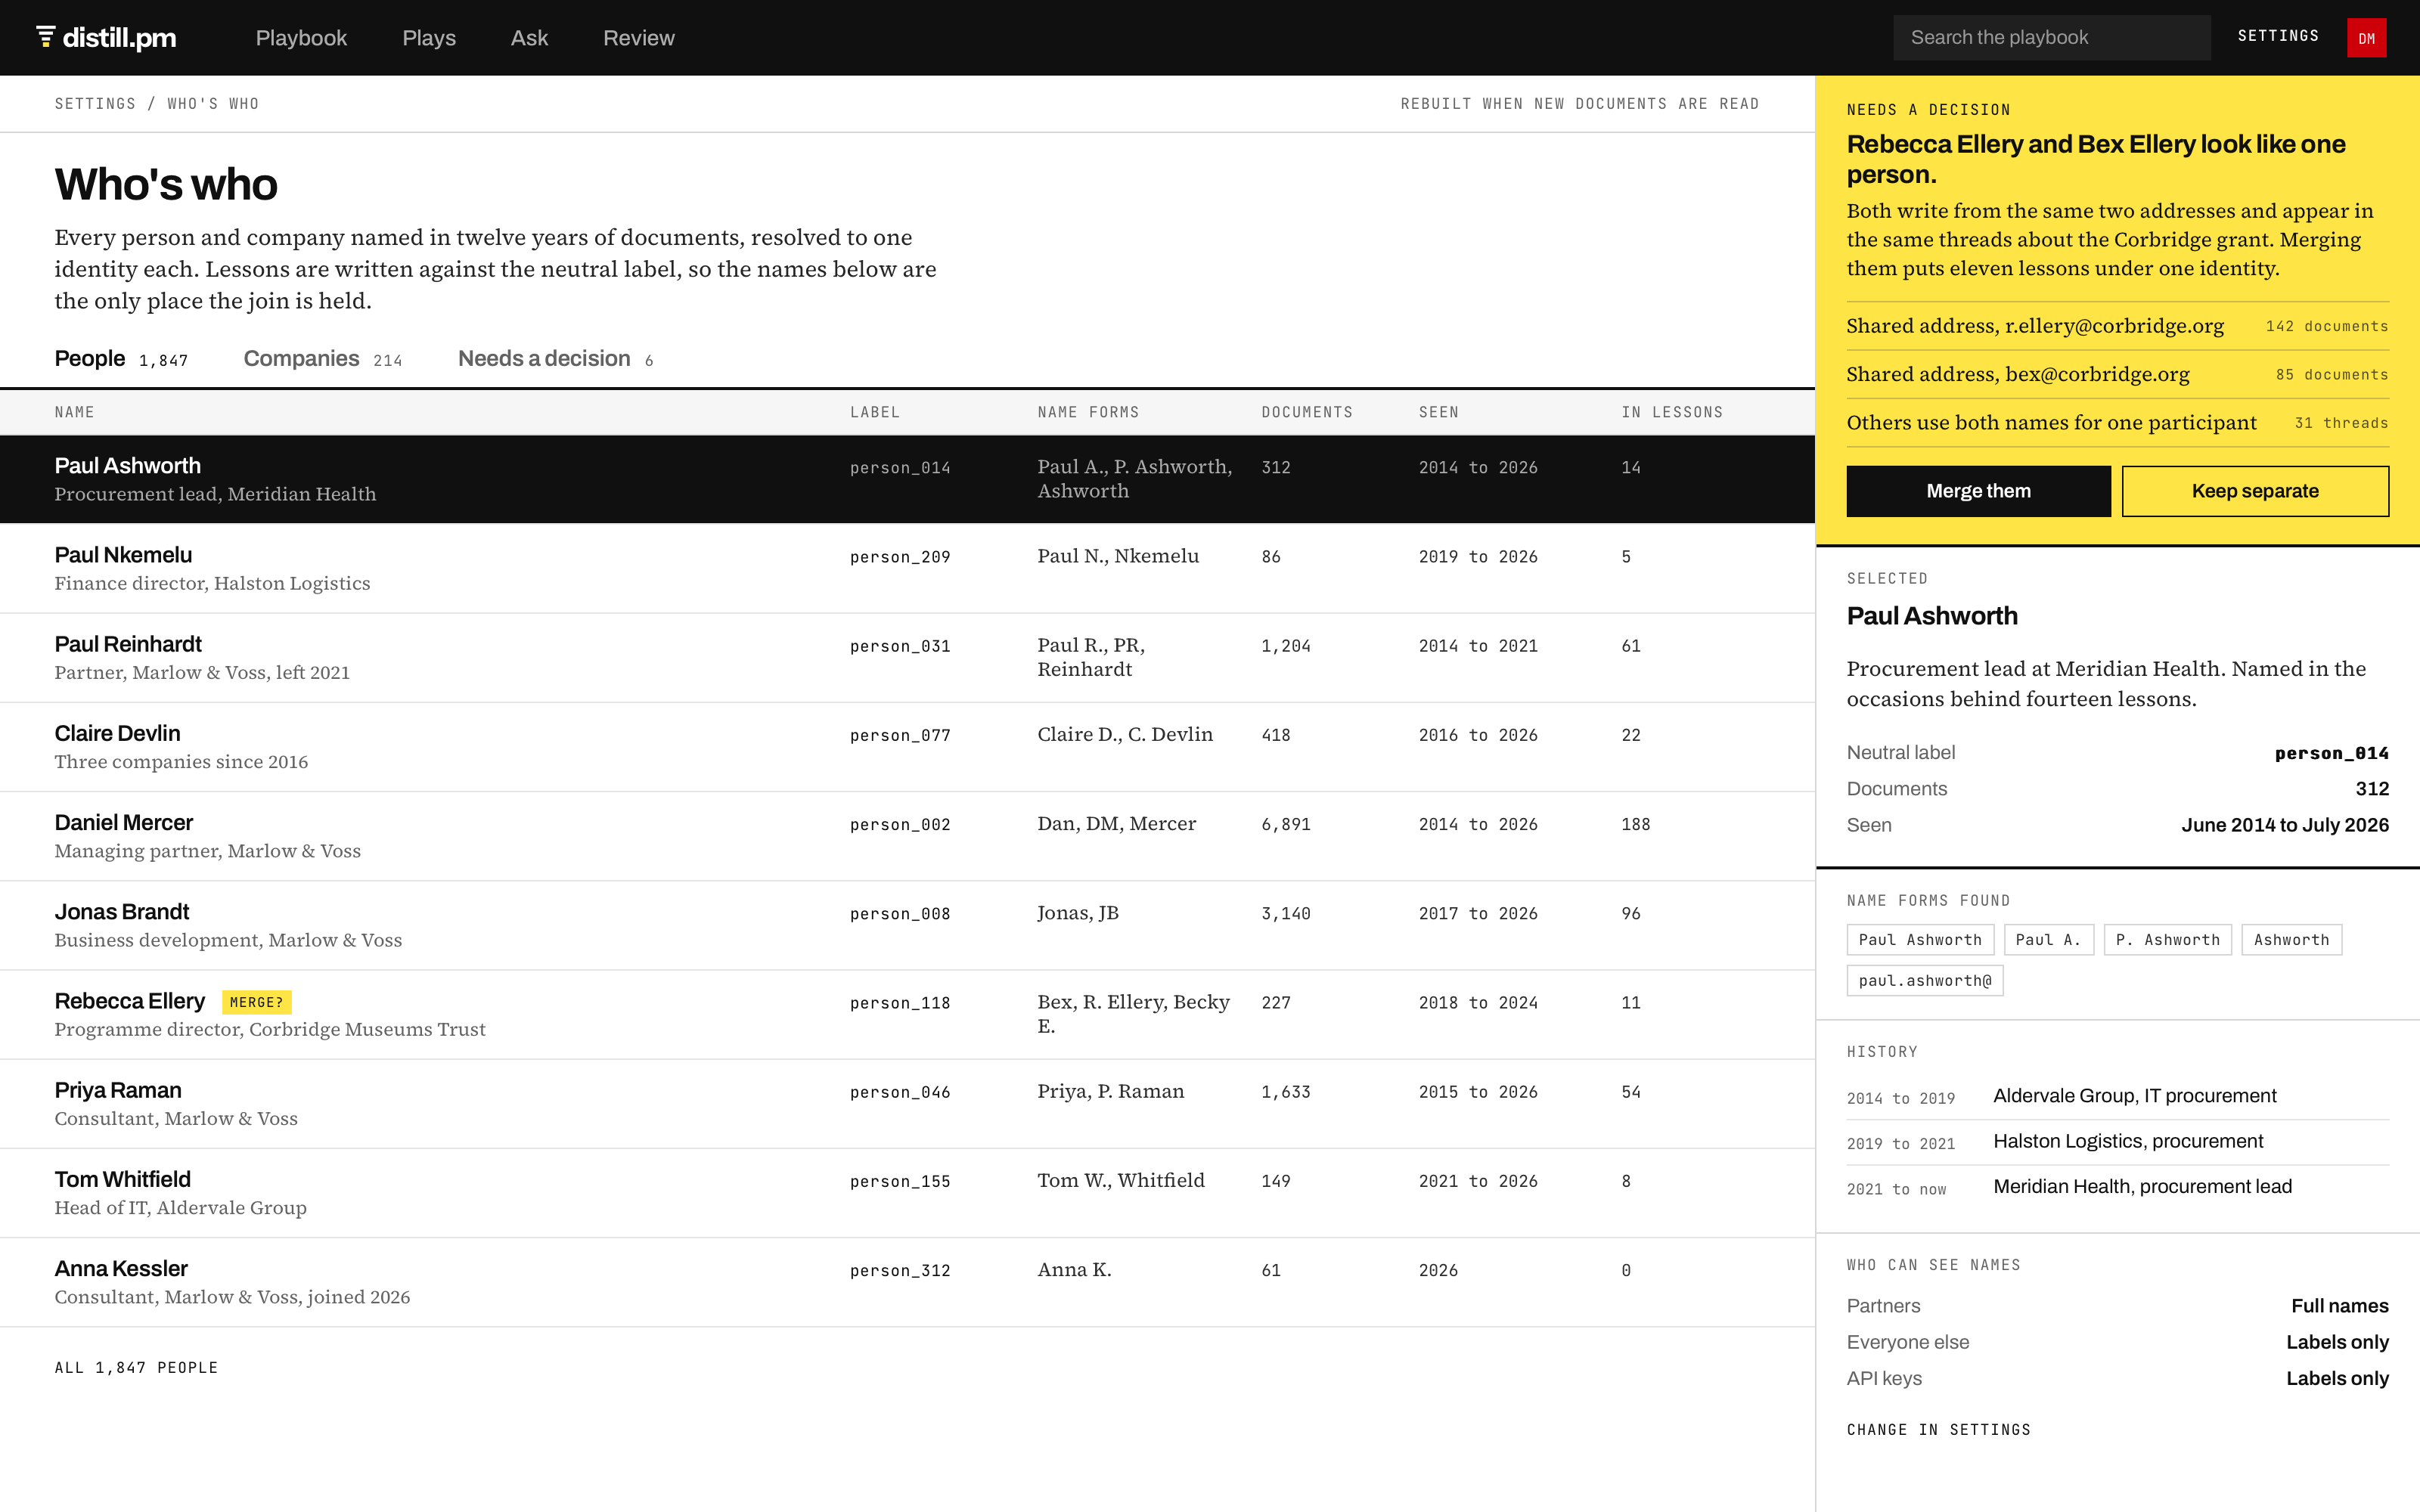Screen dimensions: 2420x1512
Task: Open the Review section
Action: pos(639,38)
